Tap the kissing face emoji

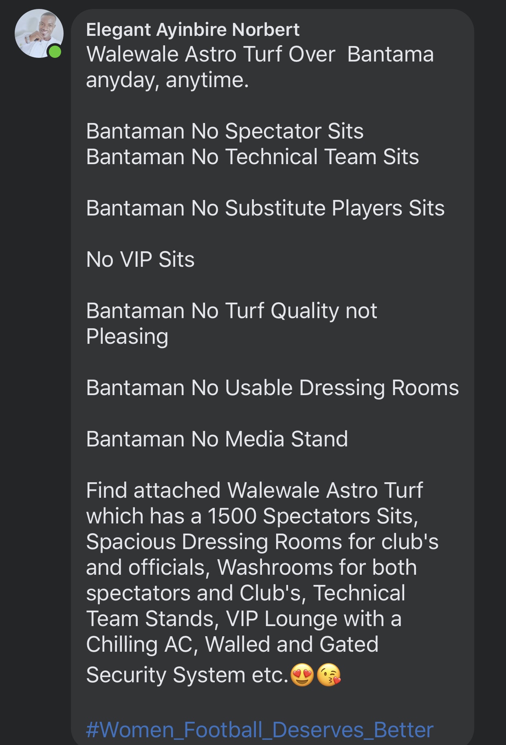click(x=328, y=675)
